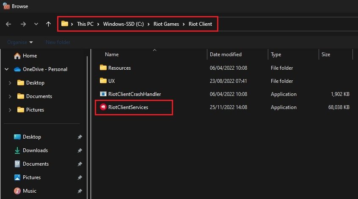Sort files by Name column header
Screen dimensions: 358x199
tap(112, 55)
